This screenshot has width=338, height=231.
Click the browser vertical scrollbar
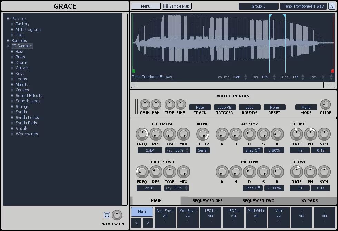[125, 109]
